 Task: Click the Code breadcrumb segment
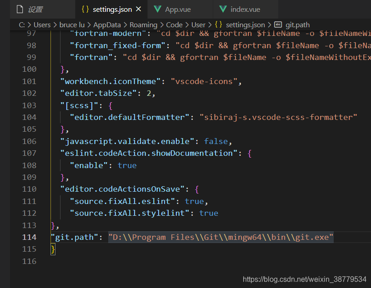174,25
